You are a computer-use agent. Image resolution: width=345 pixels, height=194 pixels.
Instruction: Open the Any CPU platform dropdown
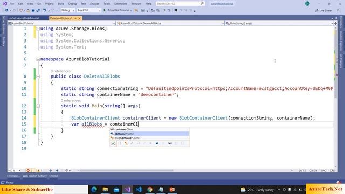pos(88,10)
